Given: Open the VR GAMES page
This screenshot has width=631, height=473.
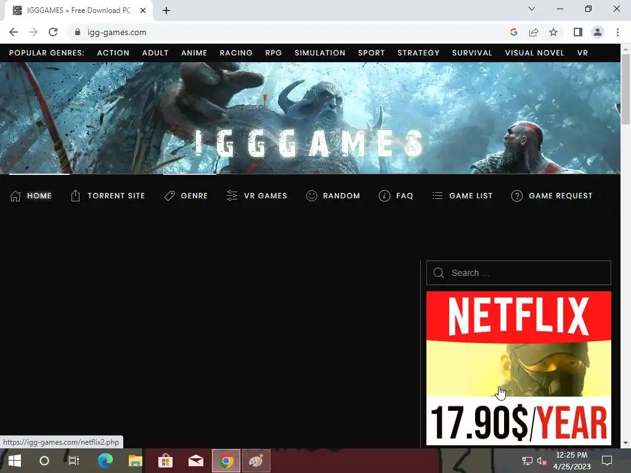Looking at the screenshot, I should [x=265, y=196].
